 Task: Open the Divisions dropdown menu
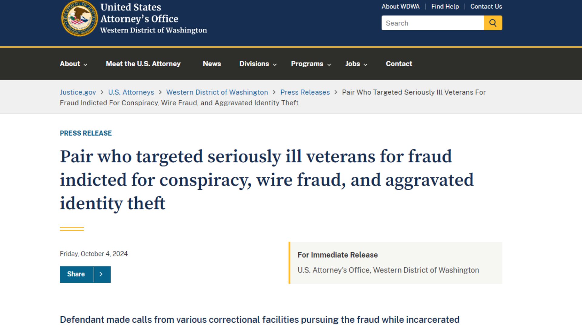258,64
